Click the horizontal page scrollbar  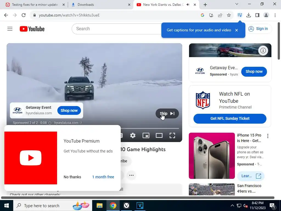point(138,198)
